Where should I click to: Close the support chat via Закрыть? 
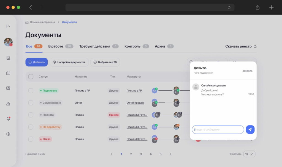[x=247, y=71]
